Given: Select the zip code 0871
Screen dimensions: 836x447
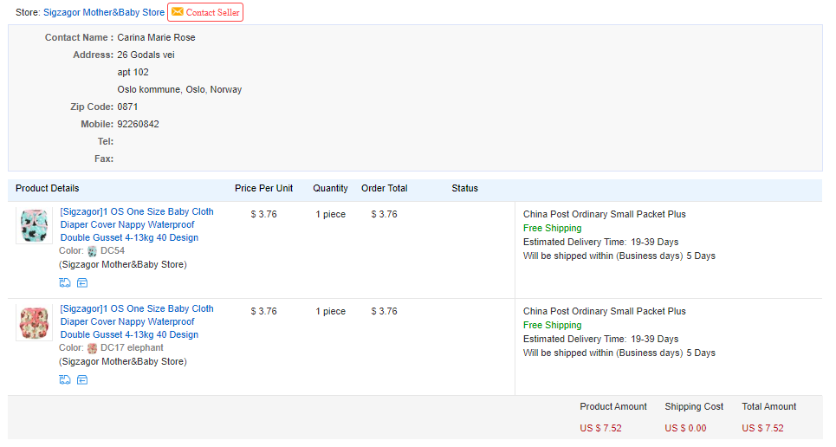Looking at the screenshot, I should tap(127, 107).
